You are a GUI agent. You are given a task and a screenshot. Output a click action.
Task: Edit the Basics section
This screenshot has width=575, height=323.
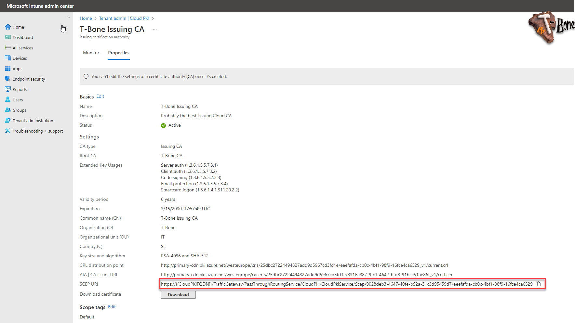click(100, 96)
